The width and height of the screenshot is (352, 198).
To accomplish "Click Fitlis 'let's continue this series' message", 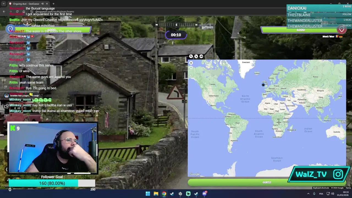I will [x=31, y=65].
